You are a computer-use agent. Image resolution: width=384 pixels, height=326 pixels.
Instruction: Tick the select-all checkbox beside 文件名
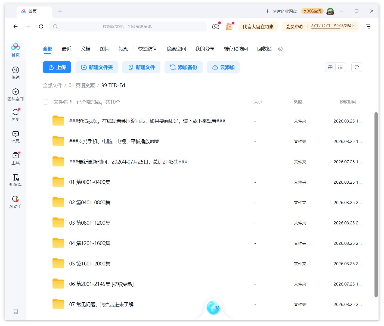45,102
